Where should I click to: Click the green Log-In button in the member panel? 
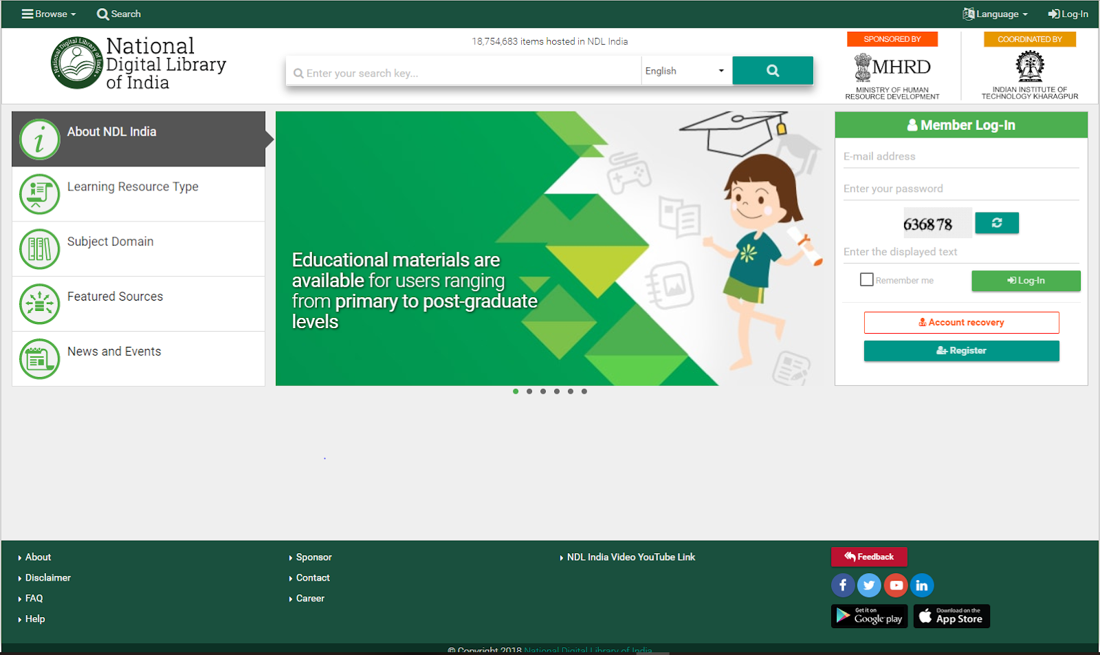[1026, 281]
